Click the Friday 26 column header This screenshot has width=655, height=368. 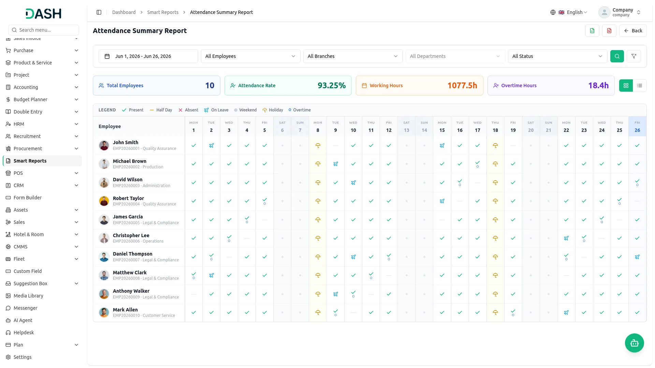tap(637, 126)
